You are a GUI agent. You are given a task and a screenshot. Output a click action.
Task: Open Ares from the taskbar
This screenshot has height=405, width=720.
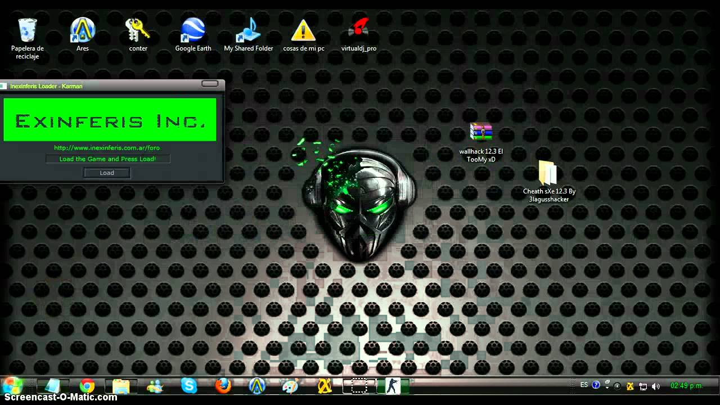(x=257, y=386)
